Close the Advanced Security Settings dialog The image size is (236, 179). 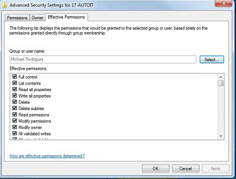tap(223, 3)
